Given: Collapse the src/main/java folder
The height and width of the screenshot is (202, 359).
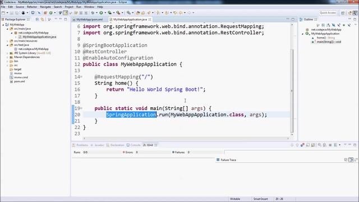Looking at the screenshot, I should [x=7, y=29].
